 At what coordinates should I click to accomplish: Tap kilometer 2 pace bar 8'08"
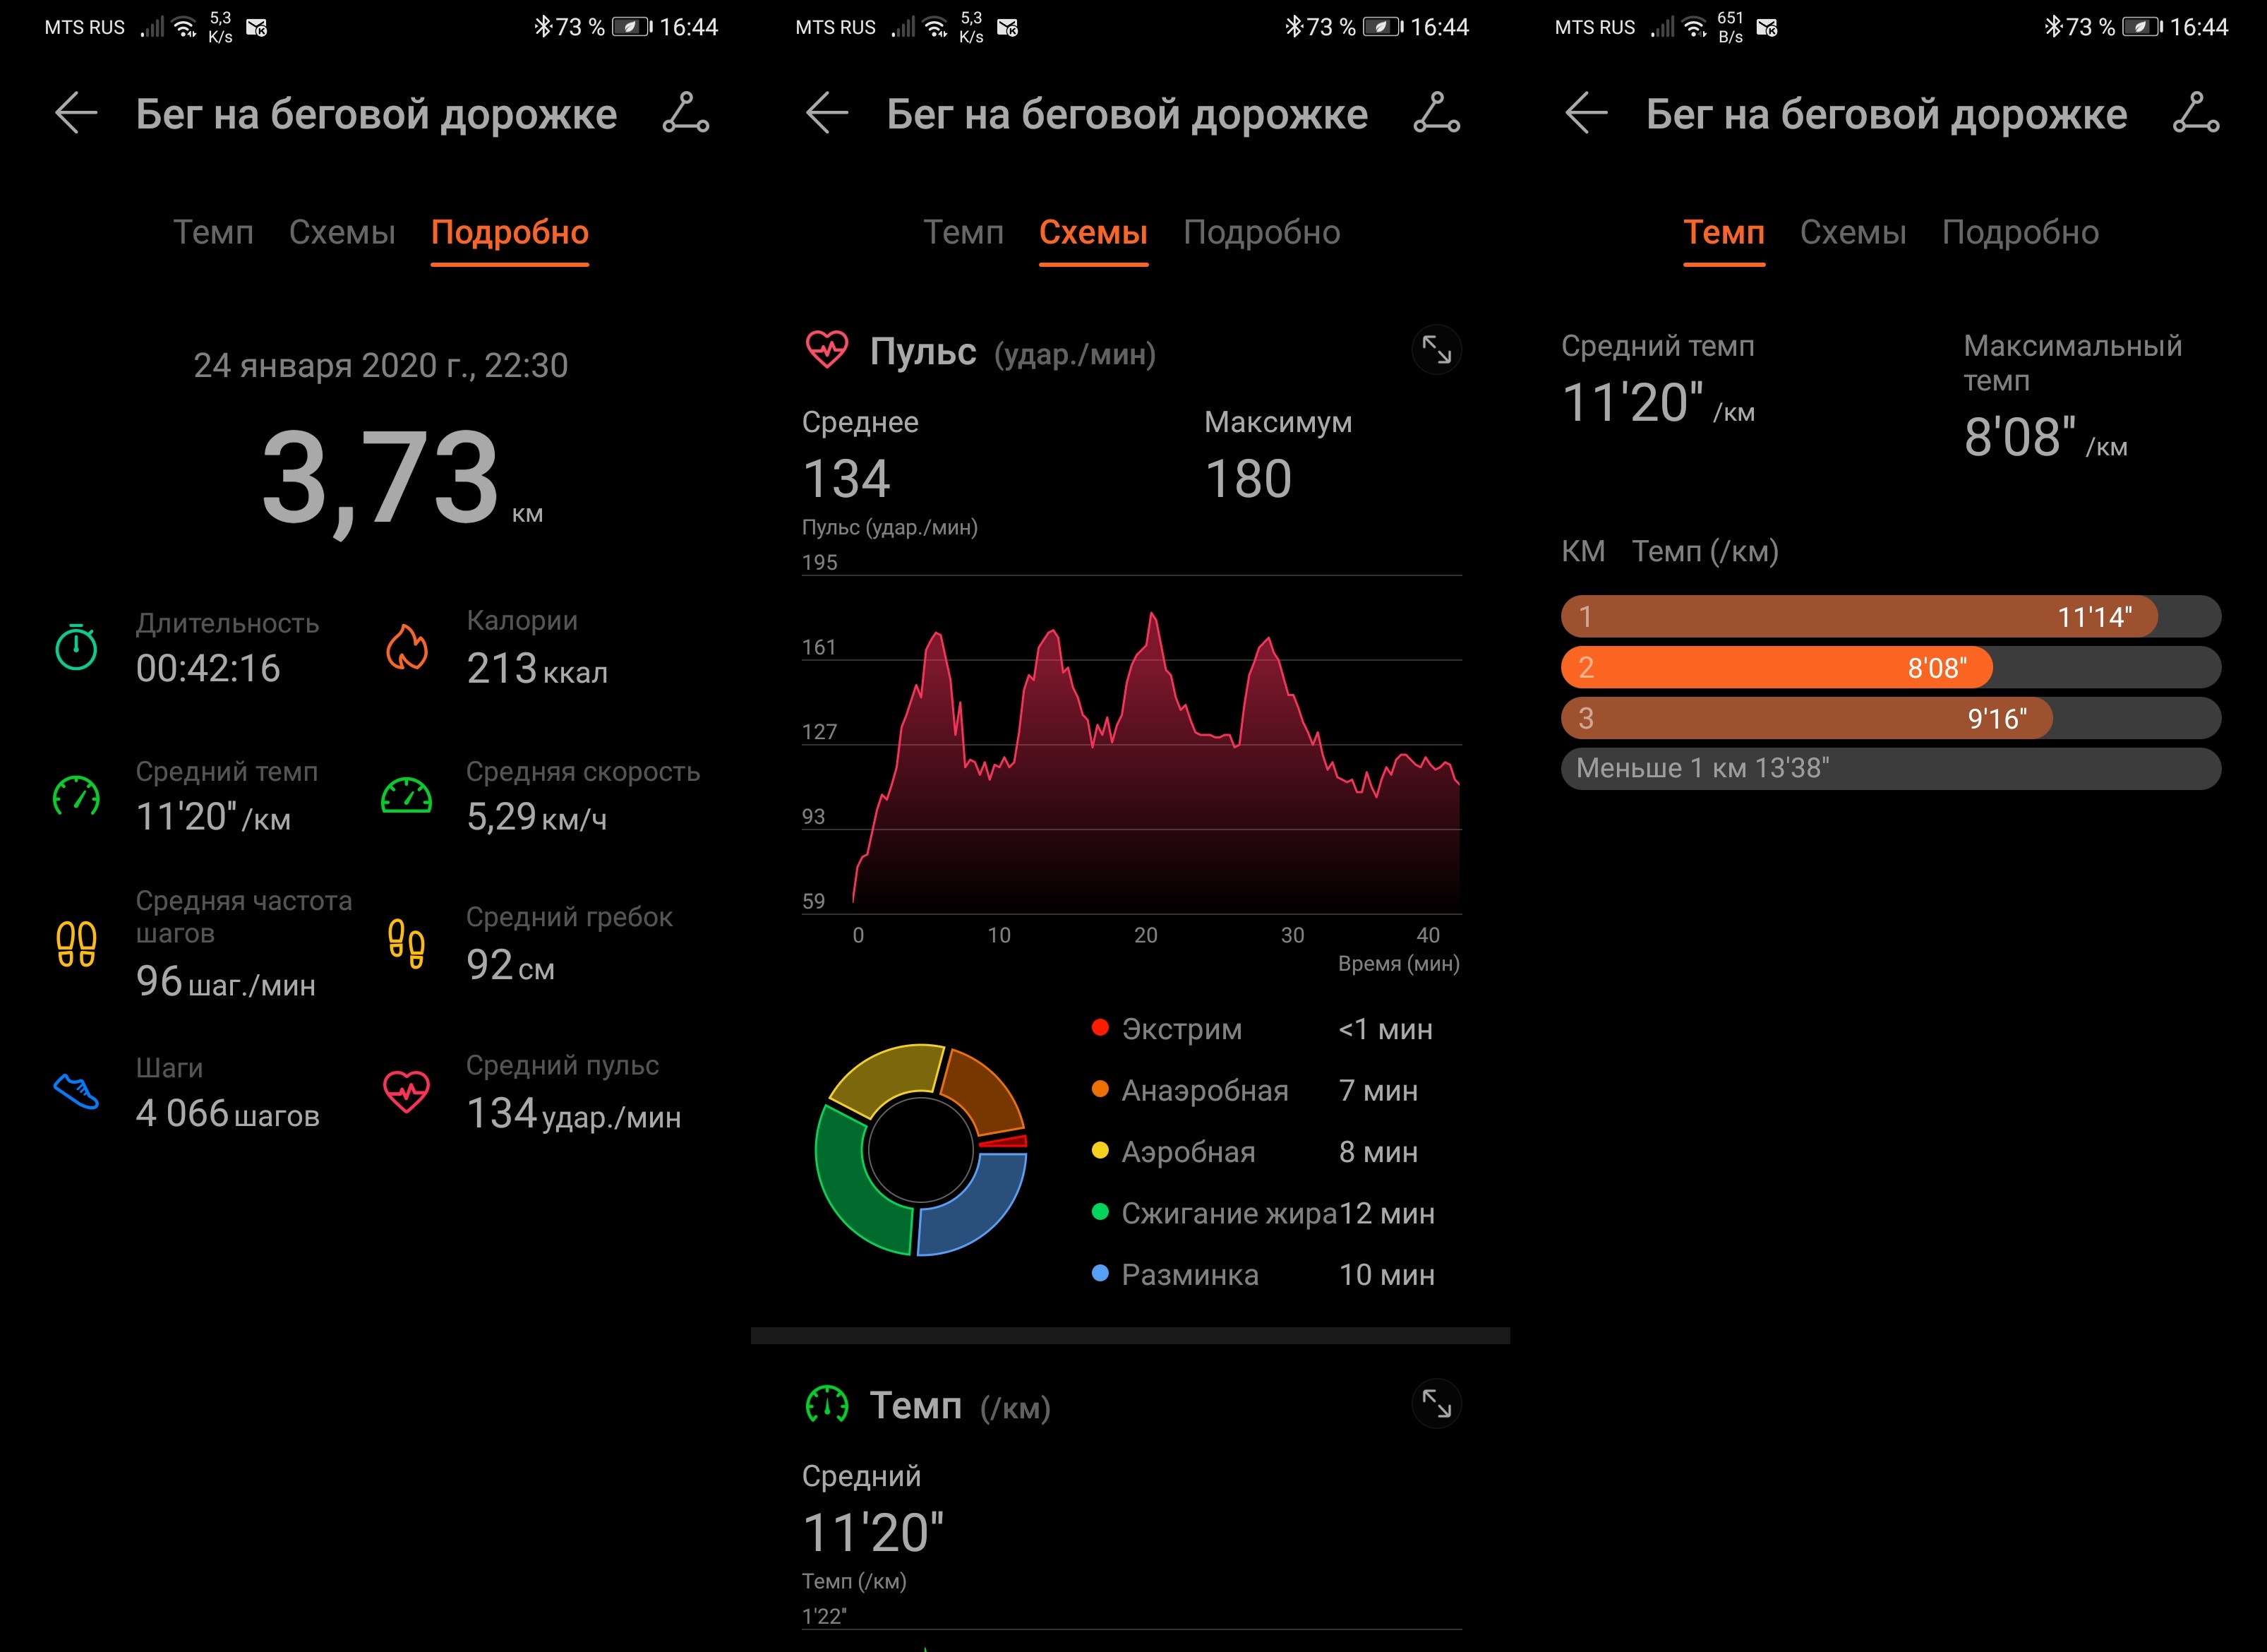coord(1891,667)
